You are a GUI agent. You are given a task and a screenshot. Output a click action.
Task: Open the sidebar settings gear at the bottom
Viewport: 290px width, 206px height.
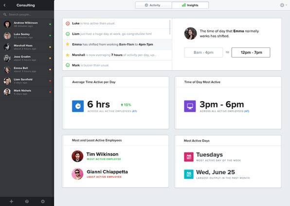(43, 201)
